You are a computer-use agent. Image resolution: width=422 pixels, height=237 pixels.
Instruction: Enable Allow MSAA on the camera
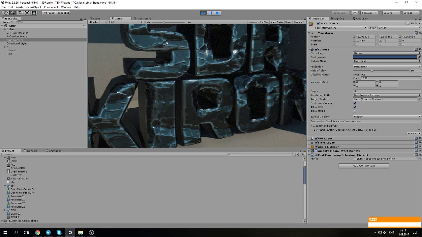click(x=355, y=111)
